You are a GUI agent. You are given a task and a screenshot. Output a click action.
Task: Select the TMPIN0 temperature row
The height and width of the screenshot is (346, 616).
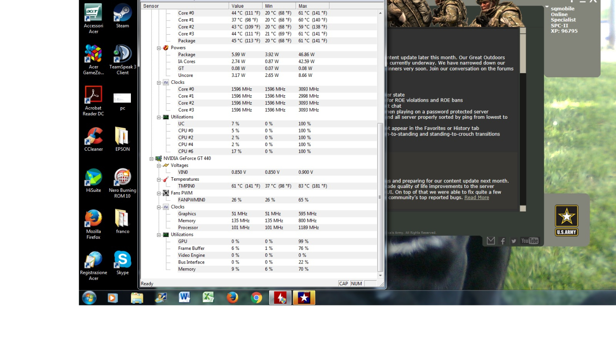(x=186, y=186)
